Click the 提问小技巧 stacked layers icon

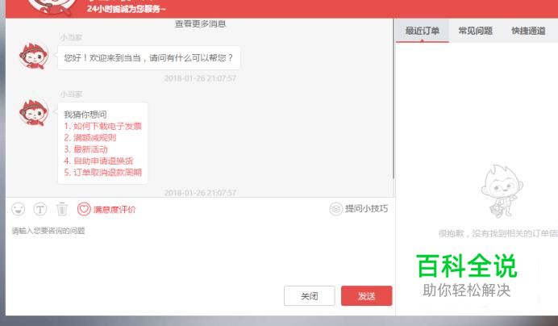pyautogui.click(x=335, y=209)
